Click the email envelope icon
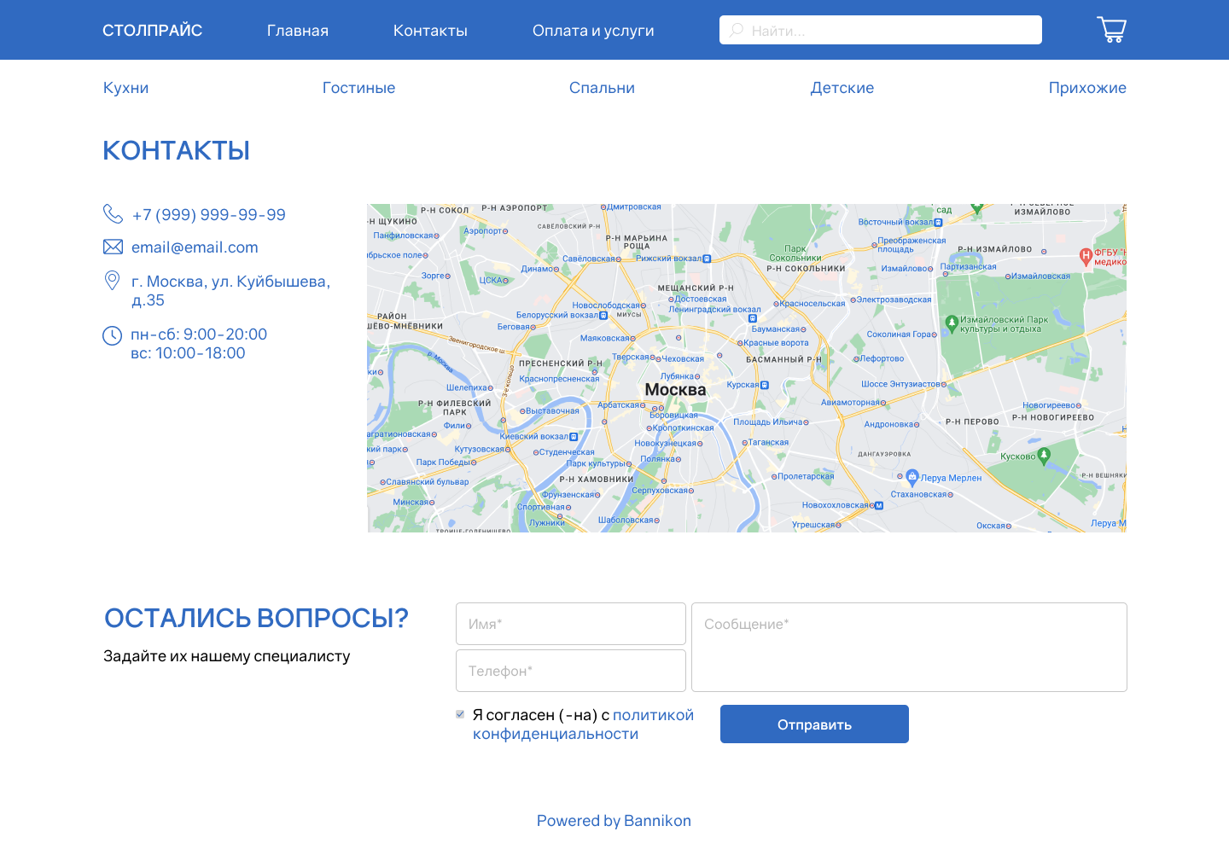The height and width of the screenshot is (855, 1229). coord(113,247)
